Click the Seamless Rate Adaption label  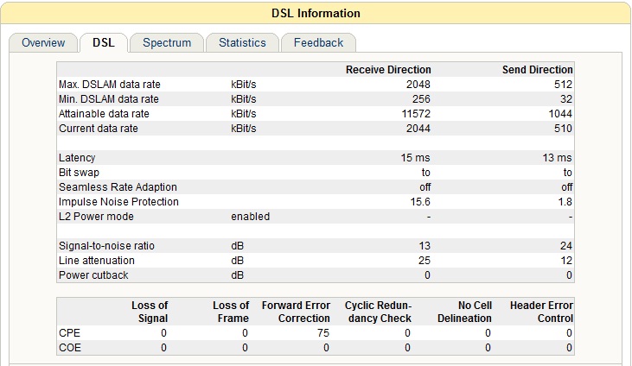(118, 187)
